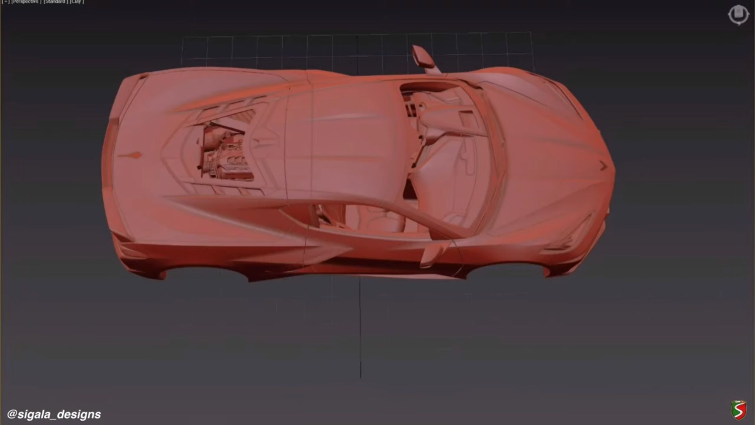
Task: Click the top arrow of the orbit navigator
Action: (x=738, y=5)
